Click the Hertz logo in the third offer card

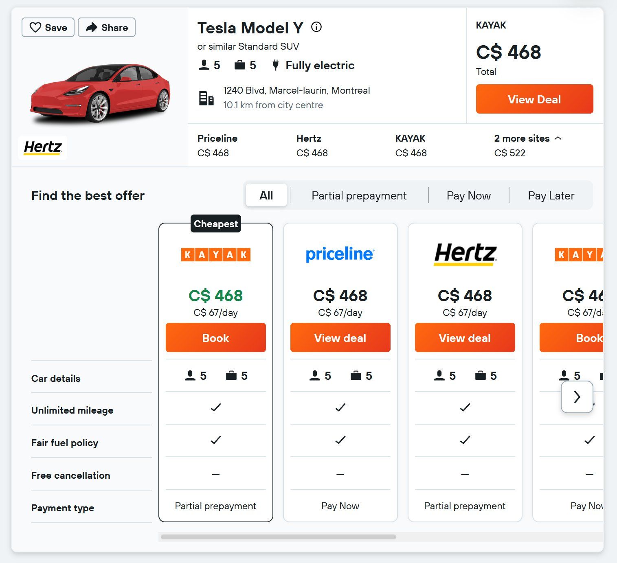pos(465,254)
